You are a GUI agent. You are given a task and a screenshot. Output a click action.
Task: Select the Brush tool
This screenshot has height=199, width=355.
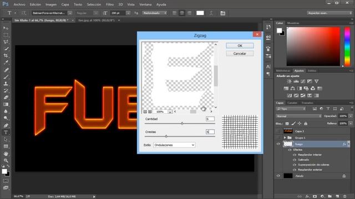pyautogui.click(x=6, y=77)
